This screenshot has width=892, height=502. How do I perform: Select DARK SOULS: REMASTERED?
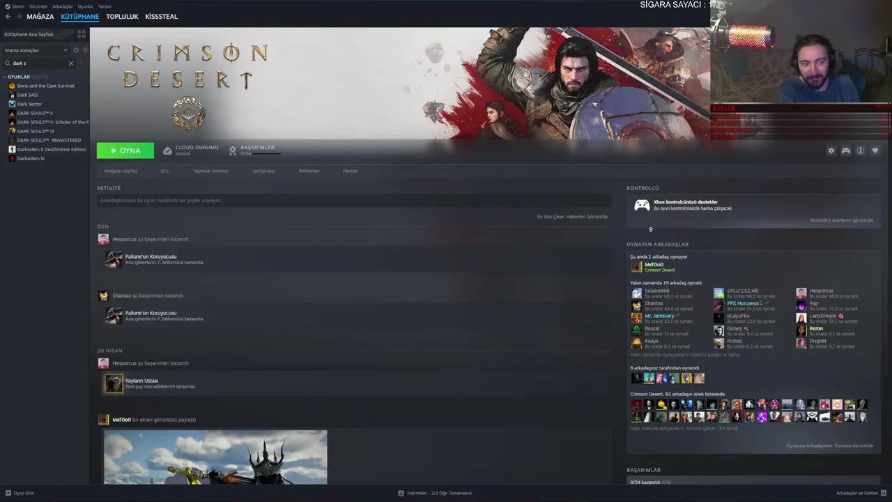pos(49,140)
